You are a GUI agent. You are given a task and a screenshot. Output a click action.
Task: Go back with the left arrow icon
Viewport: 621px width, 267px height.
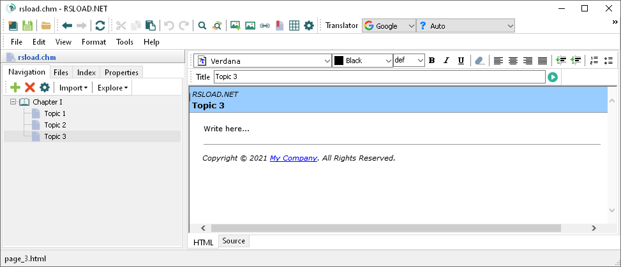tap(67, 25)
